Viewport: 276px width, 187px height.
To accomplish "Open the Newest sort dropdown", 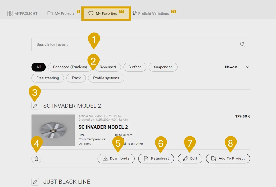I will (x=231, y=67).
